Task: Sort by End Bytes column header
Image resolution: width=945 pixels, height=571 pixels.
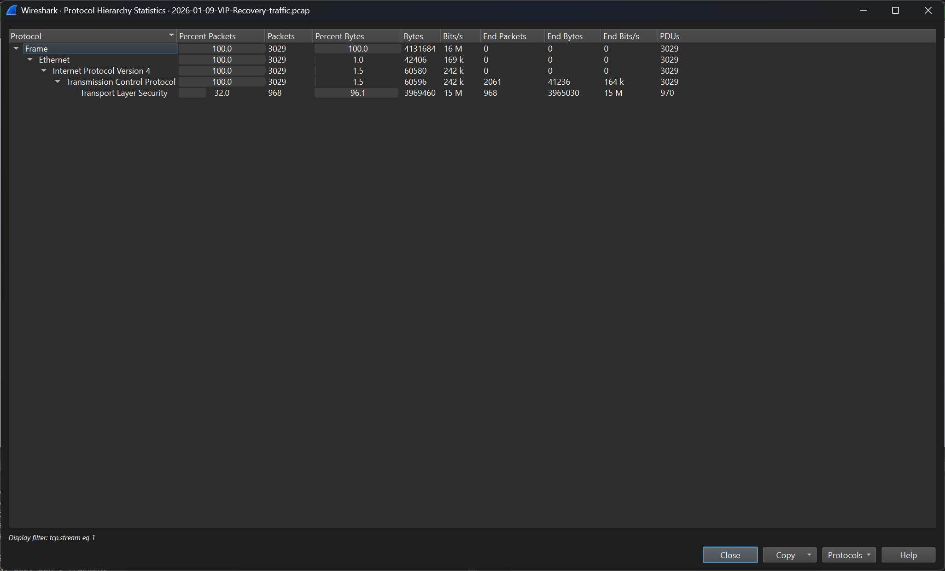Action: coord(573,36)
